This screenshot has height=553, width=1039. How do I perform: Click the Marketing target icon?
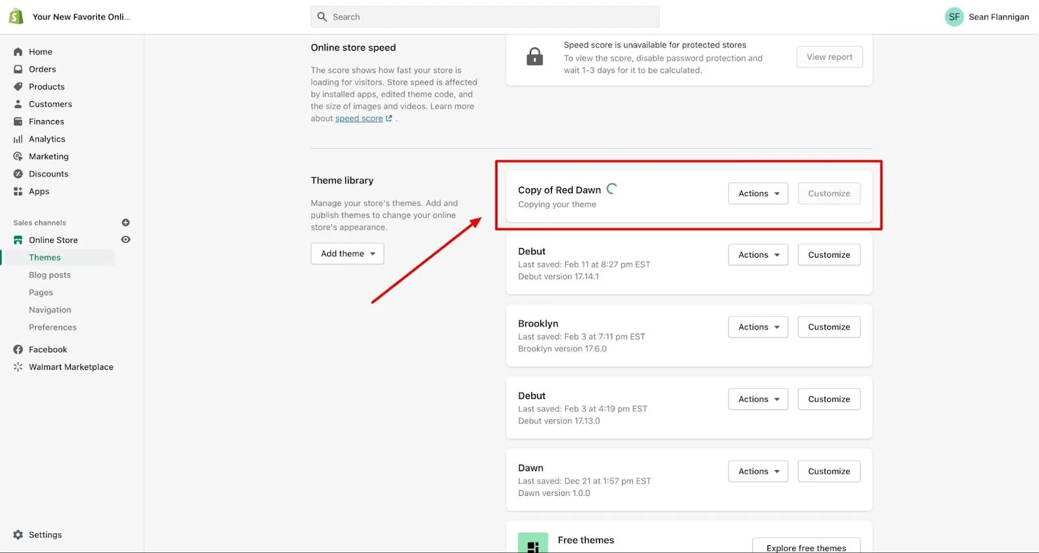18,156
